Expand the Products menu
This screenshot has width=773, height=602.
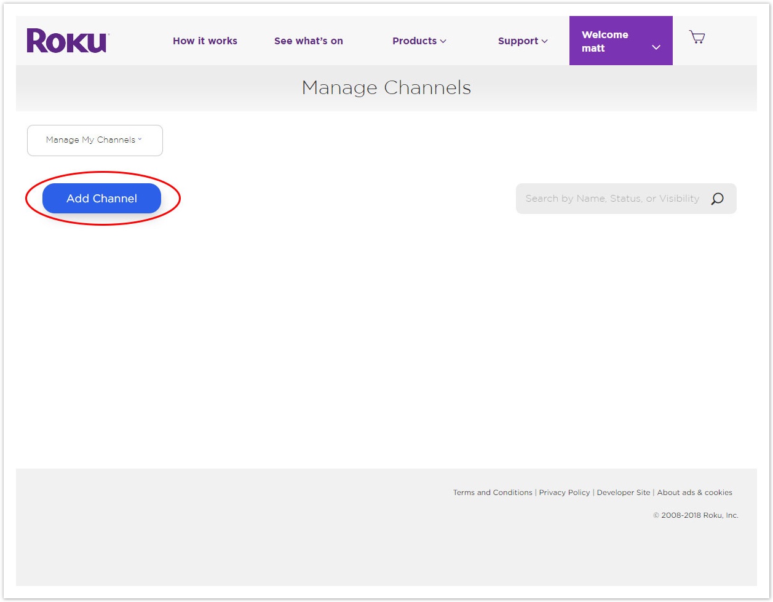tap(419, 41)
